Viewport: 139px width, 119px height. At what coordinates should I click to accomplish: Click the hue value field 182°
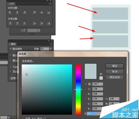coord(98,84)
